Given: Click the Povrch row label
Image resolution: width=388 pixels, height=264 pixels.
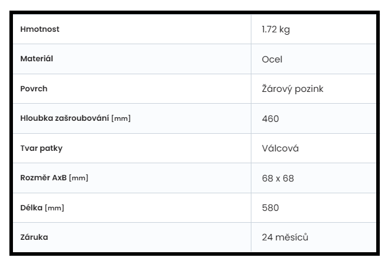Looking at the screenshot, I should click(x=34, y=88).
